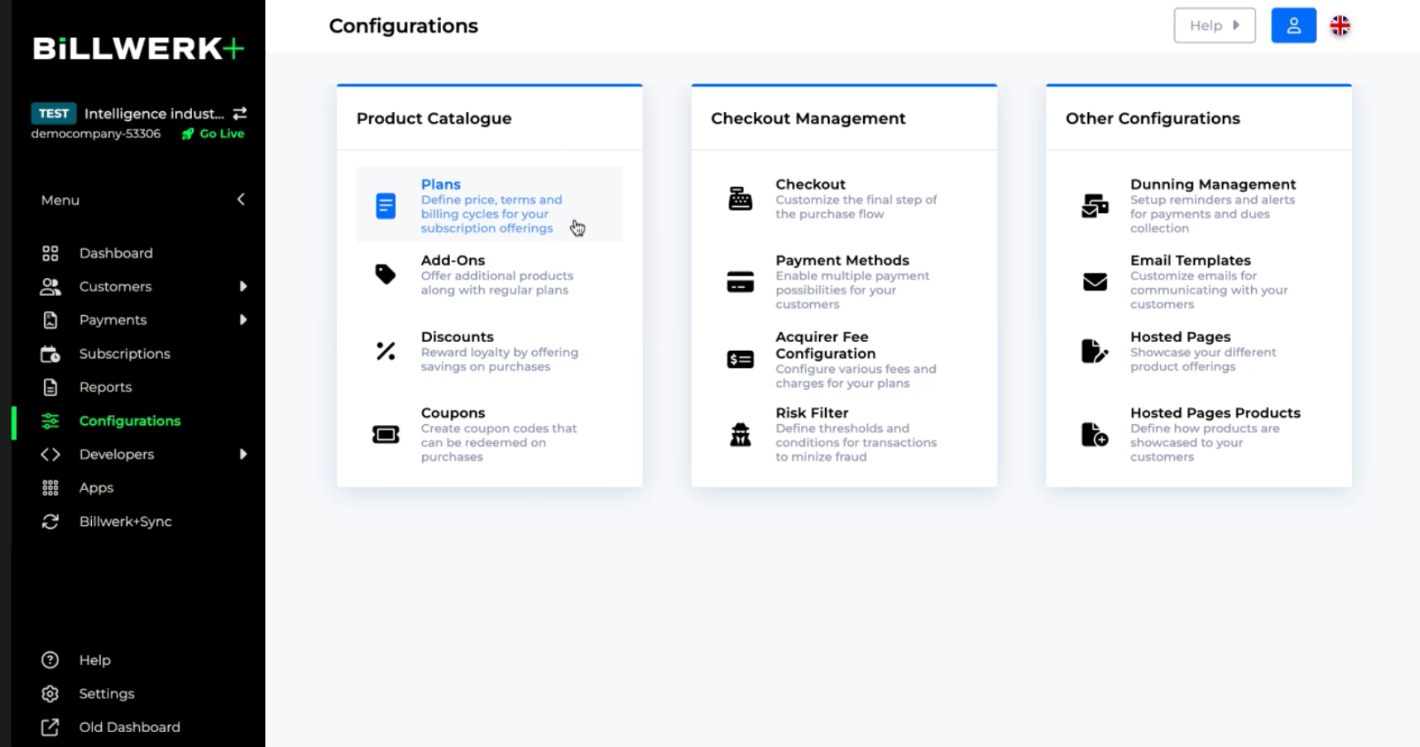Click the Email Templates envelope icon
The width and height of the screenshot is (1420, 747).
tap(1095, 282)
